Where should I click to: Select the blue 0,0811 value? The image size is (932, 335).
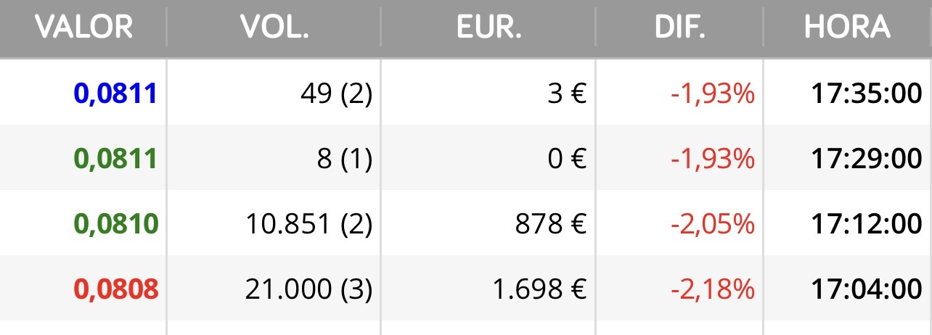coord(116,94)
